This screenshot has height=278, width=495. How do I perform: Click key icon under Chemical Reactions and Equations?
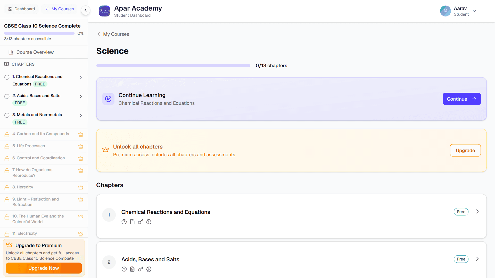click(x=141, y=222)
